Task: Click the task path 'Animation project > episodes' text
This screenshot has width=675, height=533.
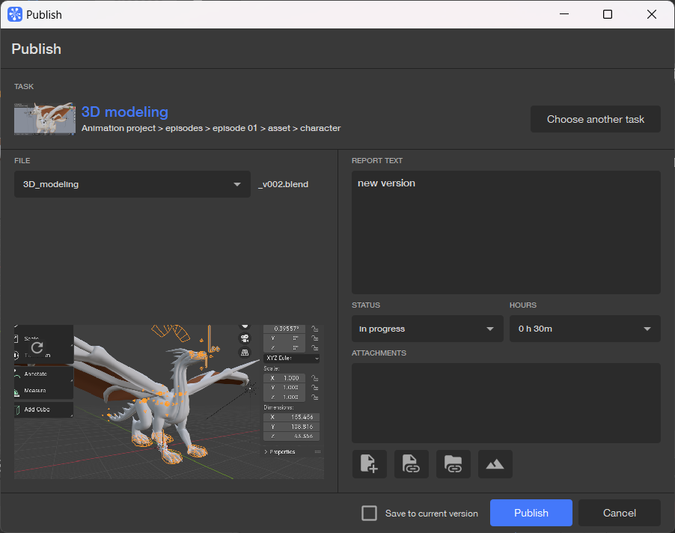Action: click(x=142, y=128)
